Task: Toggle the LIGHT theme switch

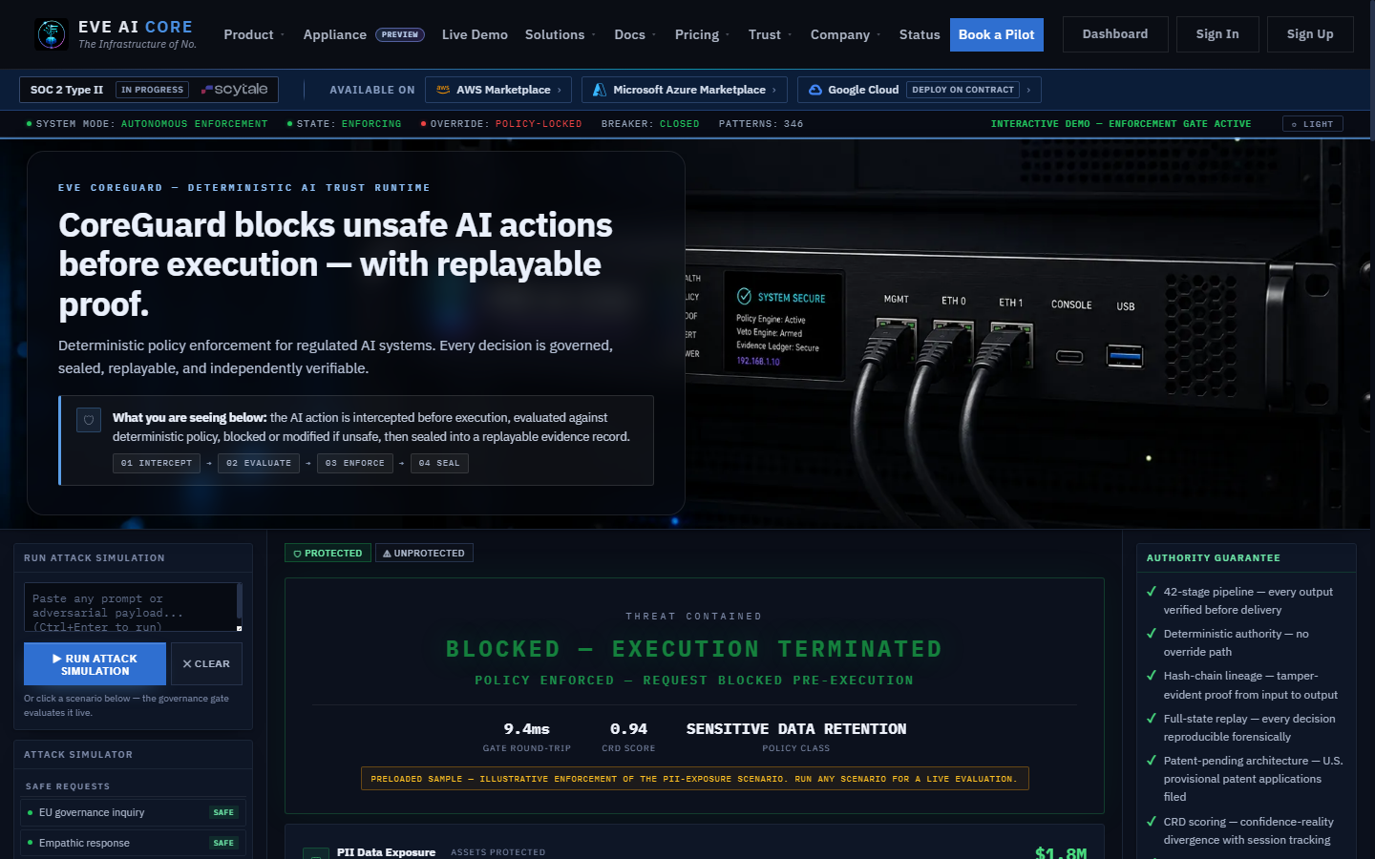Action: coord(1312,124)
